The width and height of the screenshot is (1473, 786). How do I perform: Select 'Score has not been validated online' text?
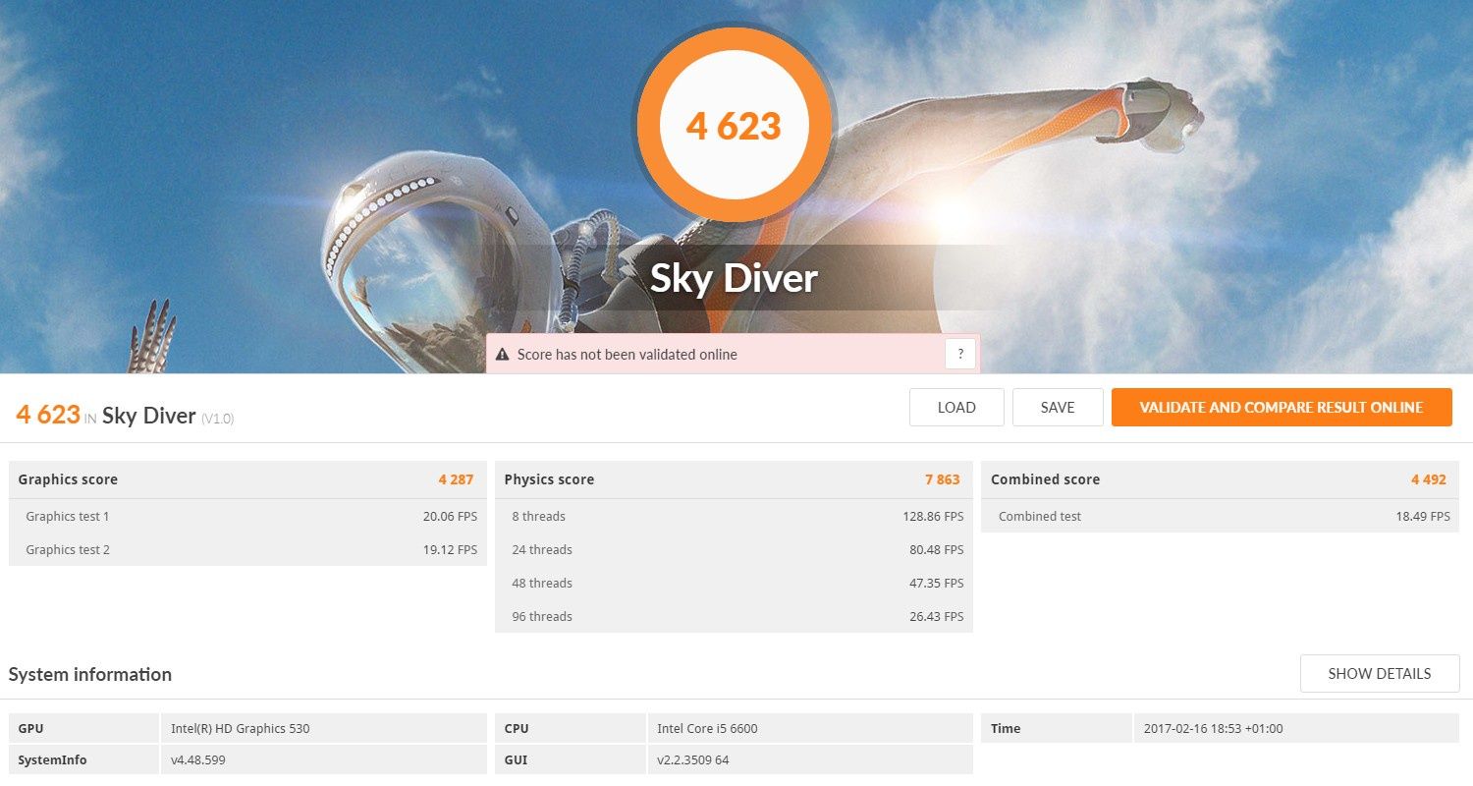(627, 355)
